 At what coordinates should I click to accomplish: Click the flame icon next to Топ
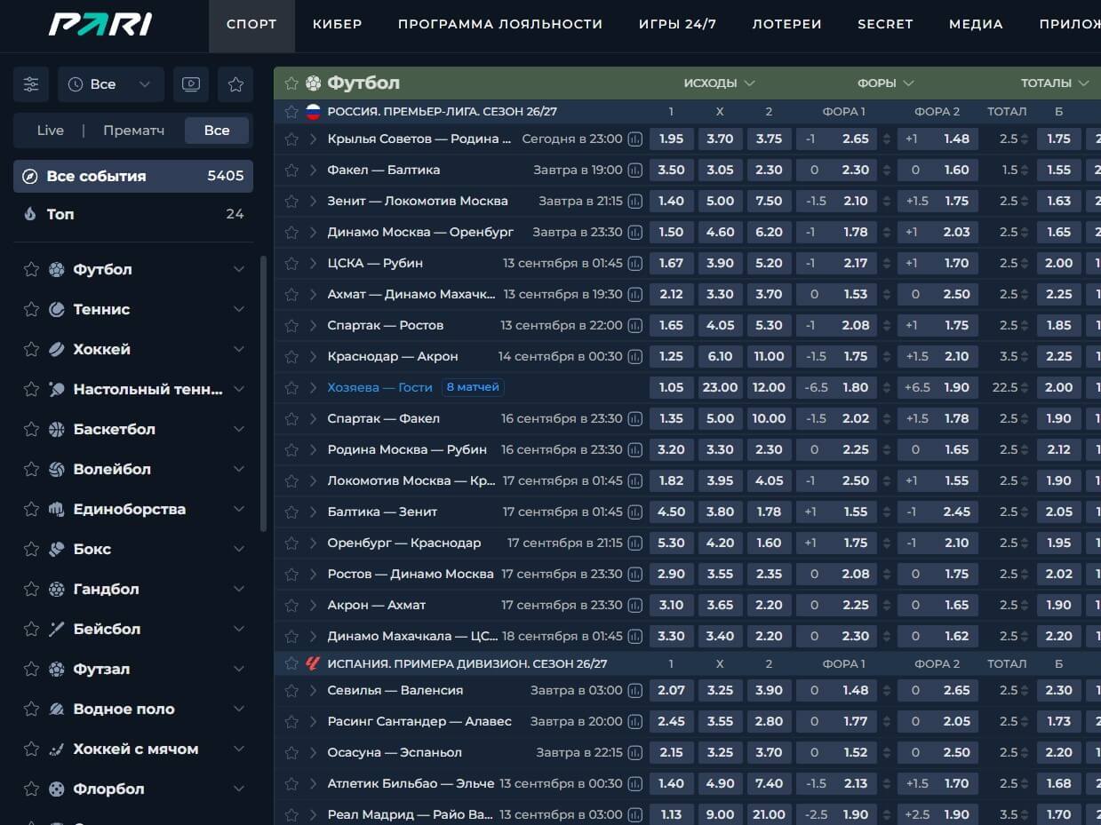coord(30,214)
